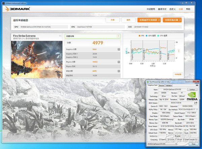Click the 3DMark logo
This screenshot has width=202, height=149.
pyautogui.click(x=18, y=9)
